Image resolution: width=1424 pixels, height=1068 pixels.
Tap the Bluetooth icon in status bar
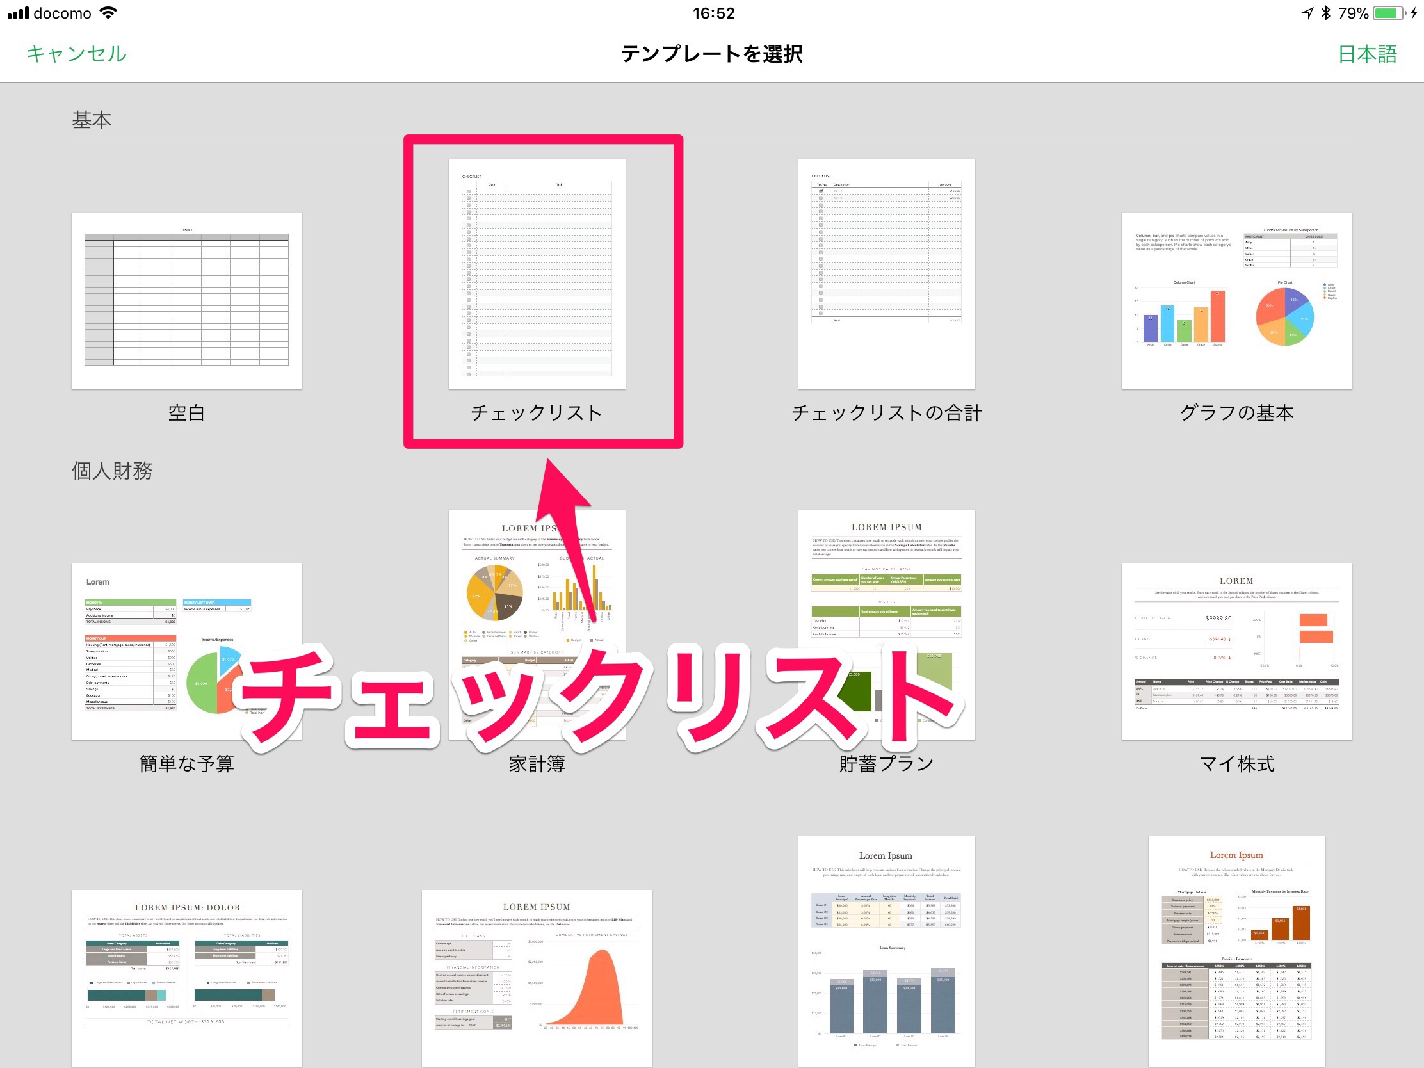click(1325, 13)
